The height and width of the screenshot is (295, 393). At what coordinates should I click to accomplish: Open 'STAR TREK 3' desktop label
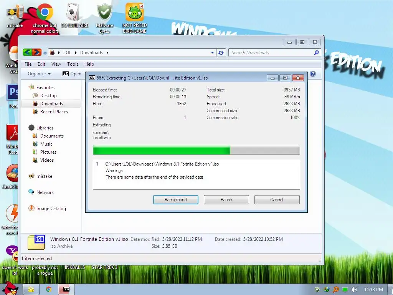click(x=104, y=267)
